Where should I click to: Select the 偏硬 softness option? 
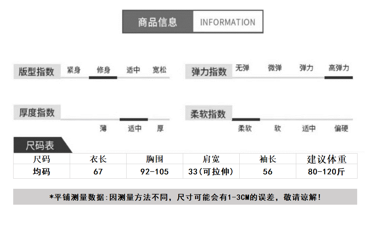coord(341,128)
